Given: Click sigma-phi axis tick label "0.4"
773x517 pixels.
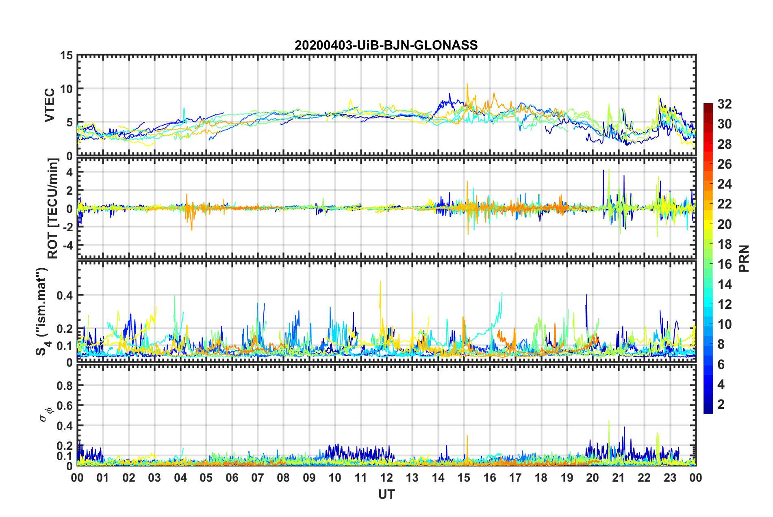Looking at the screenshot, I should coord(65,426).
